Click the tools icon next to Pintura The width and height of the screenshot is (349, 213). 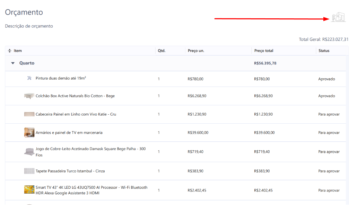(x=29, y=78)
